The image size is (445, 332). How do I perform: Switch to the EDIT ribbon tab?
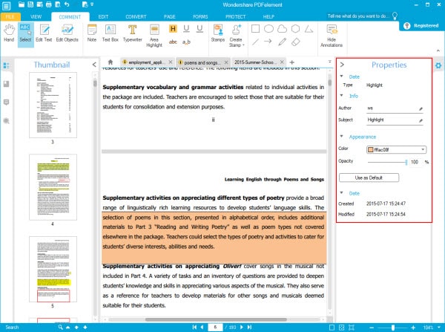coord(103,17)
